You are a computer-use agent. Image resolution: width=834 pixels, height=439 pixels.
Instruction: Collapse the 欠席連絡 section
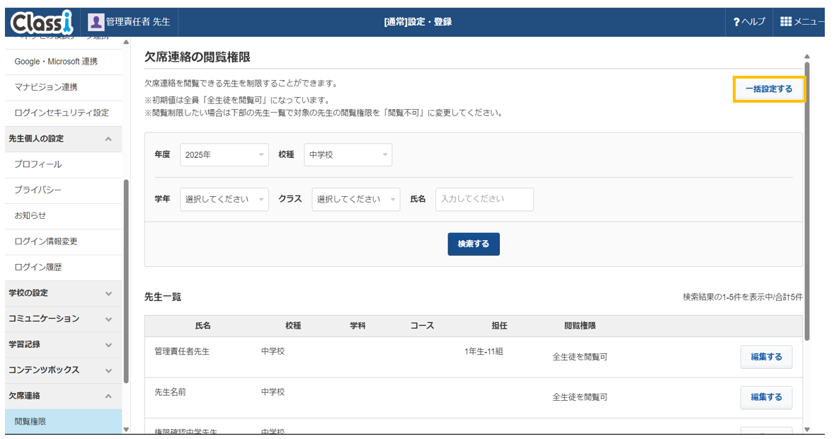(x=63, y=396)
